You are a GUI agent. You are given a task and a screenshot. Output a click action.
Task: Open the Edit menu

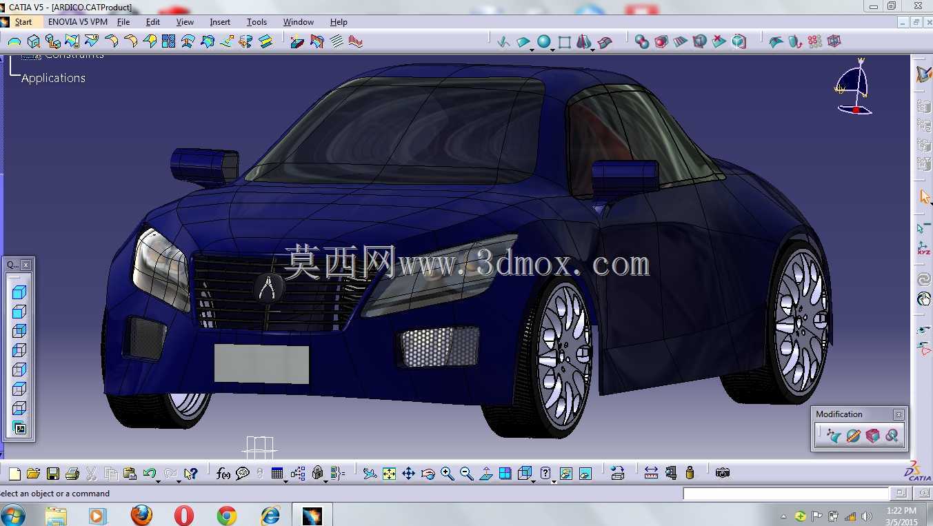pos(153,22)
